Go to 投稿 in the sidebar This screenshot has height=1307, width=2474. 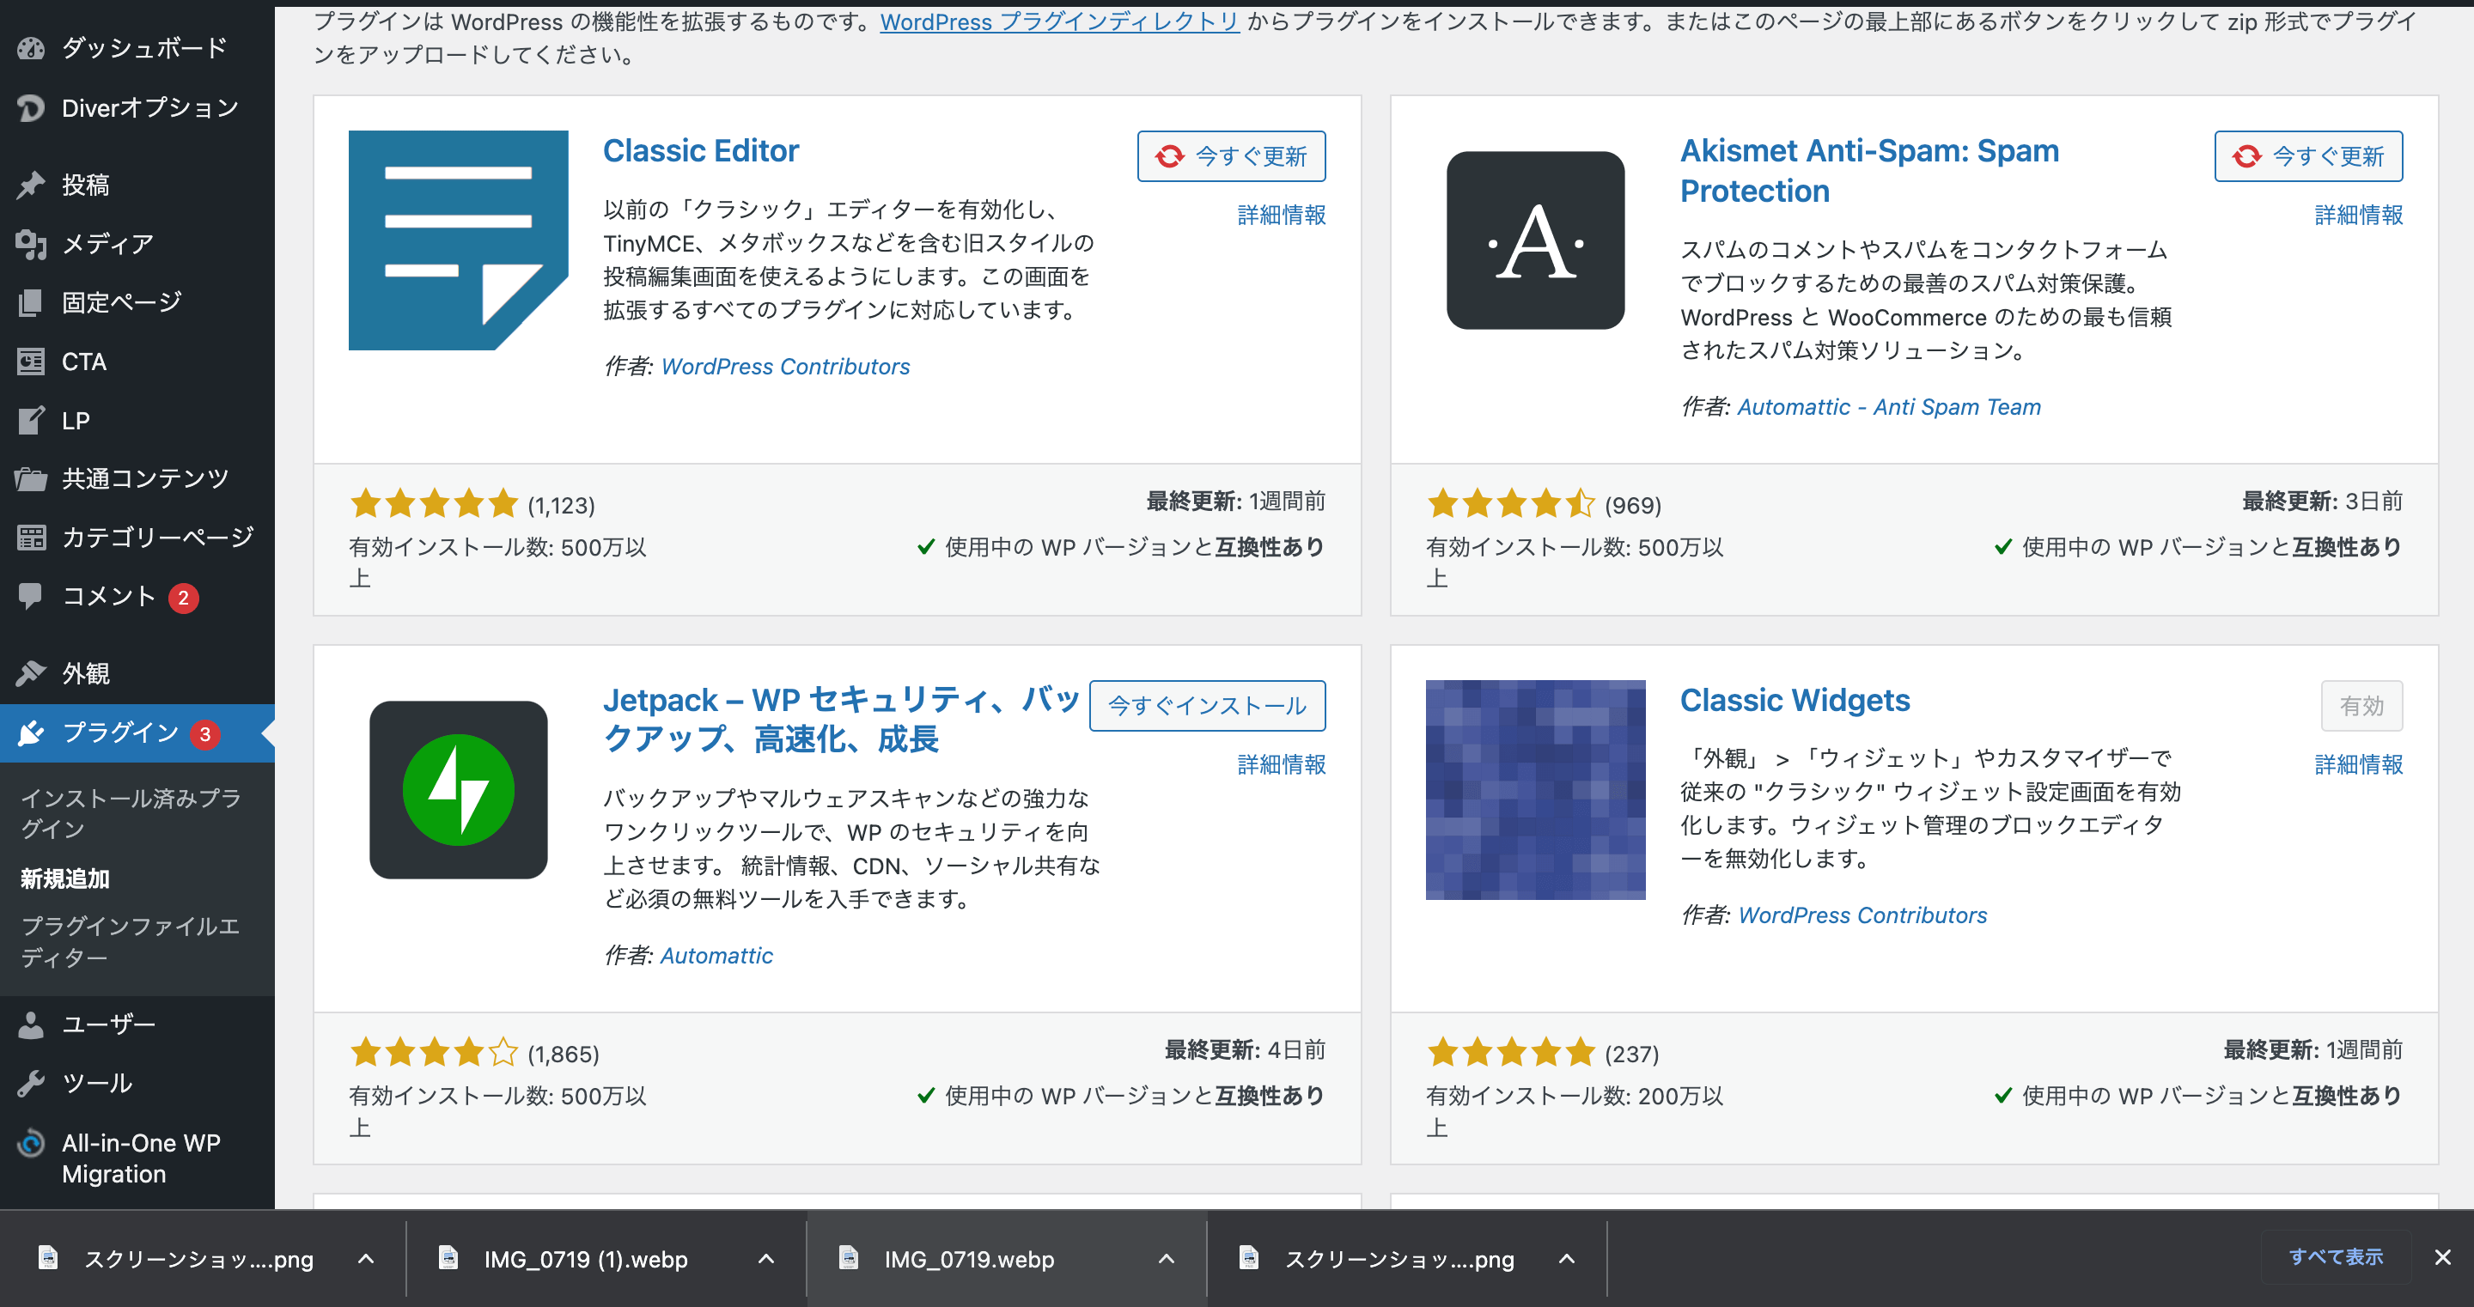coord(137,185)
